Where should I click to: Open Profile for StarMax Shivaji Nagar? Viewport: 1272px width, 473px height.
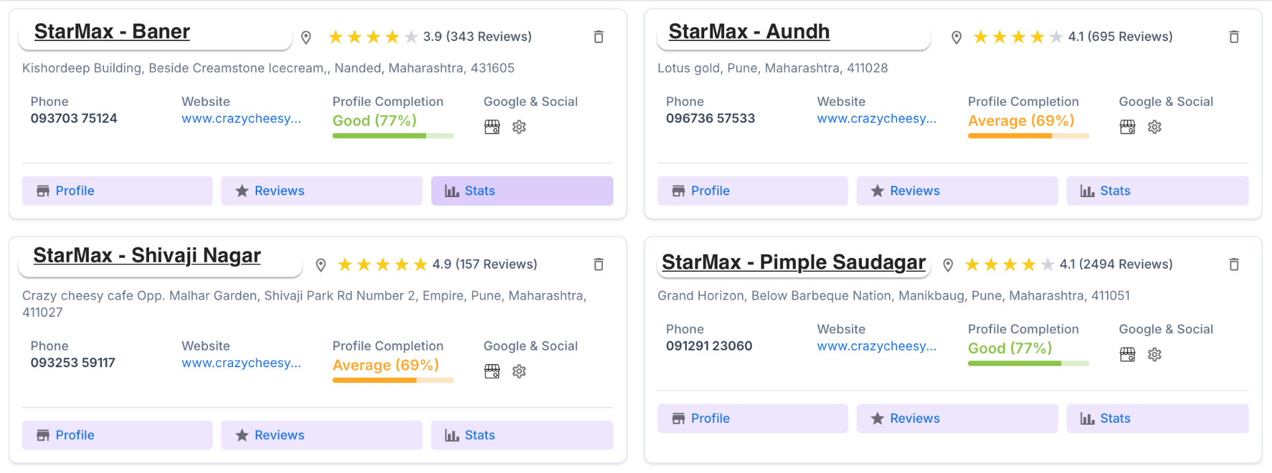[x=117, y=435]
